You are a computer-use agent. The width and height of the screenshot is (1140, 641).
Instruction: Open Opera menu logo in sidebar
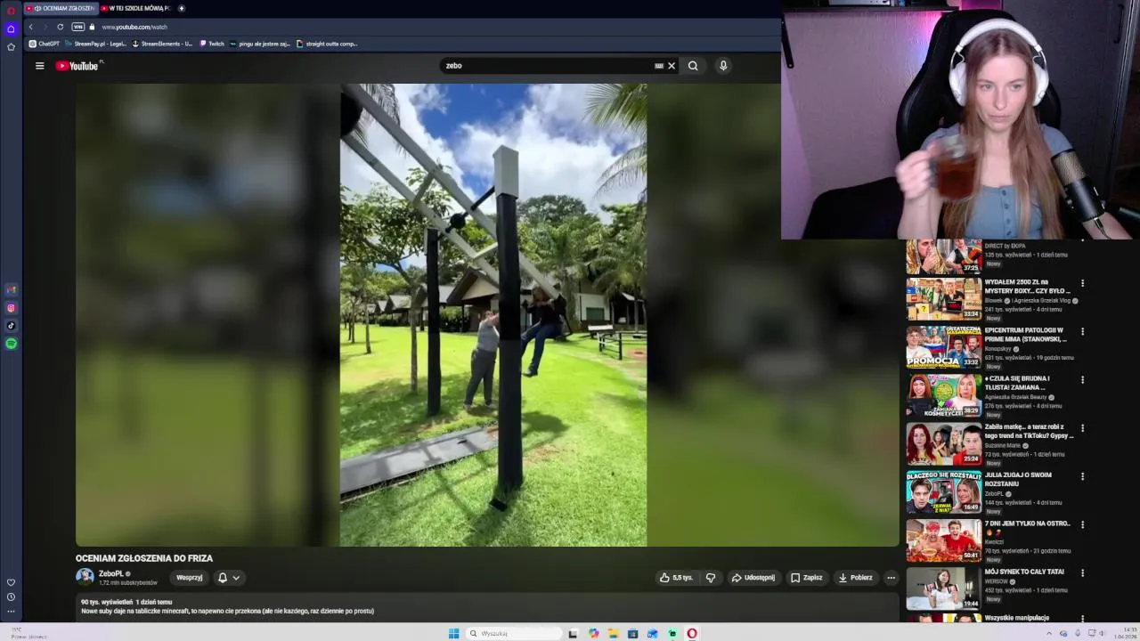pyautogui.click(x=11, y=11)
